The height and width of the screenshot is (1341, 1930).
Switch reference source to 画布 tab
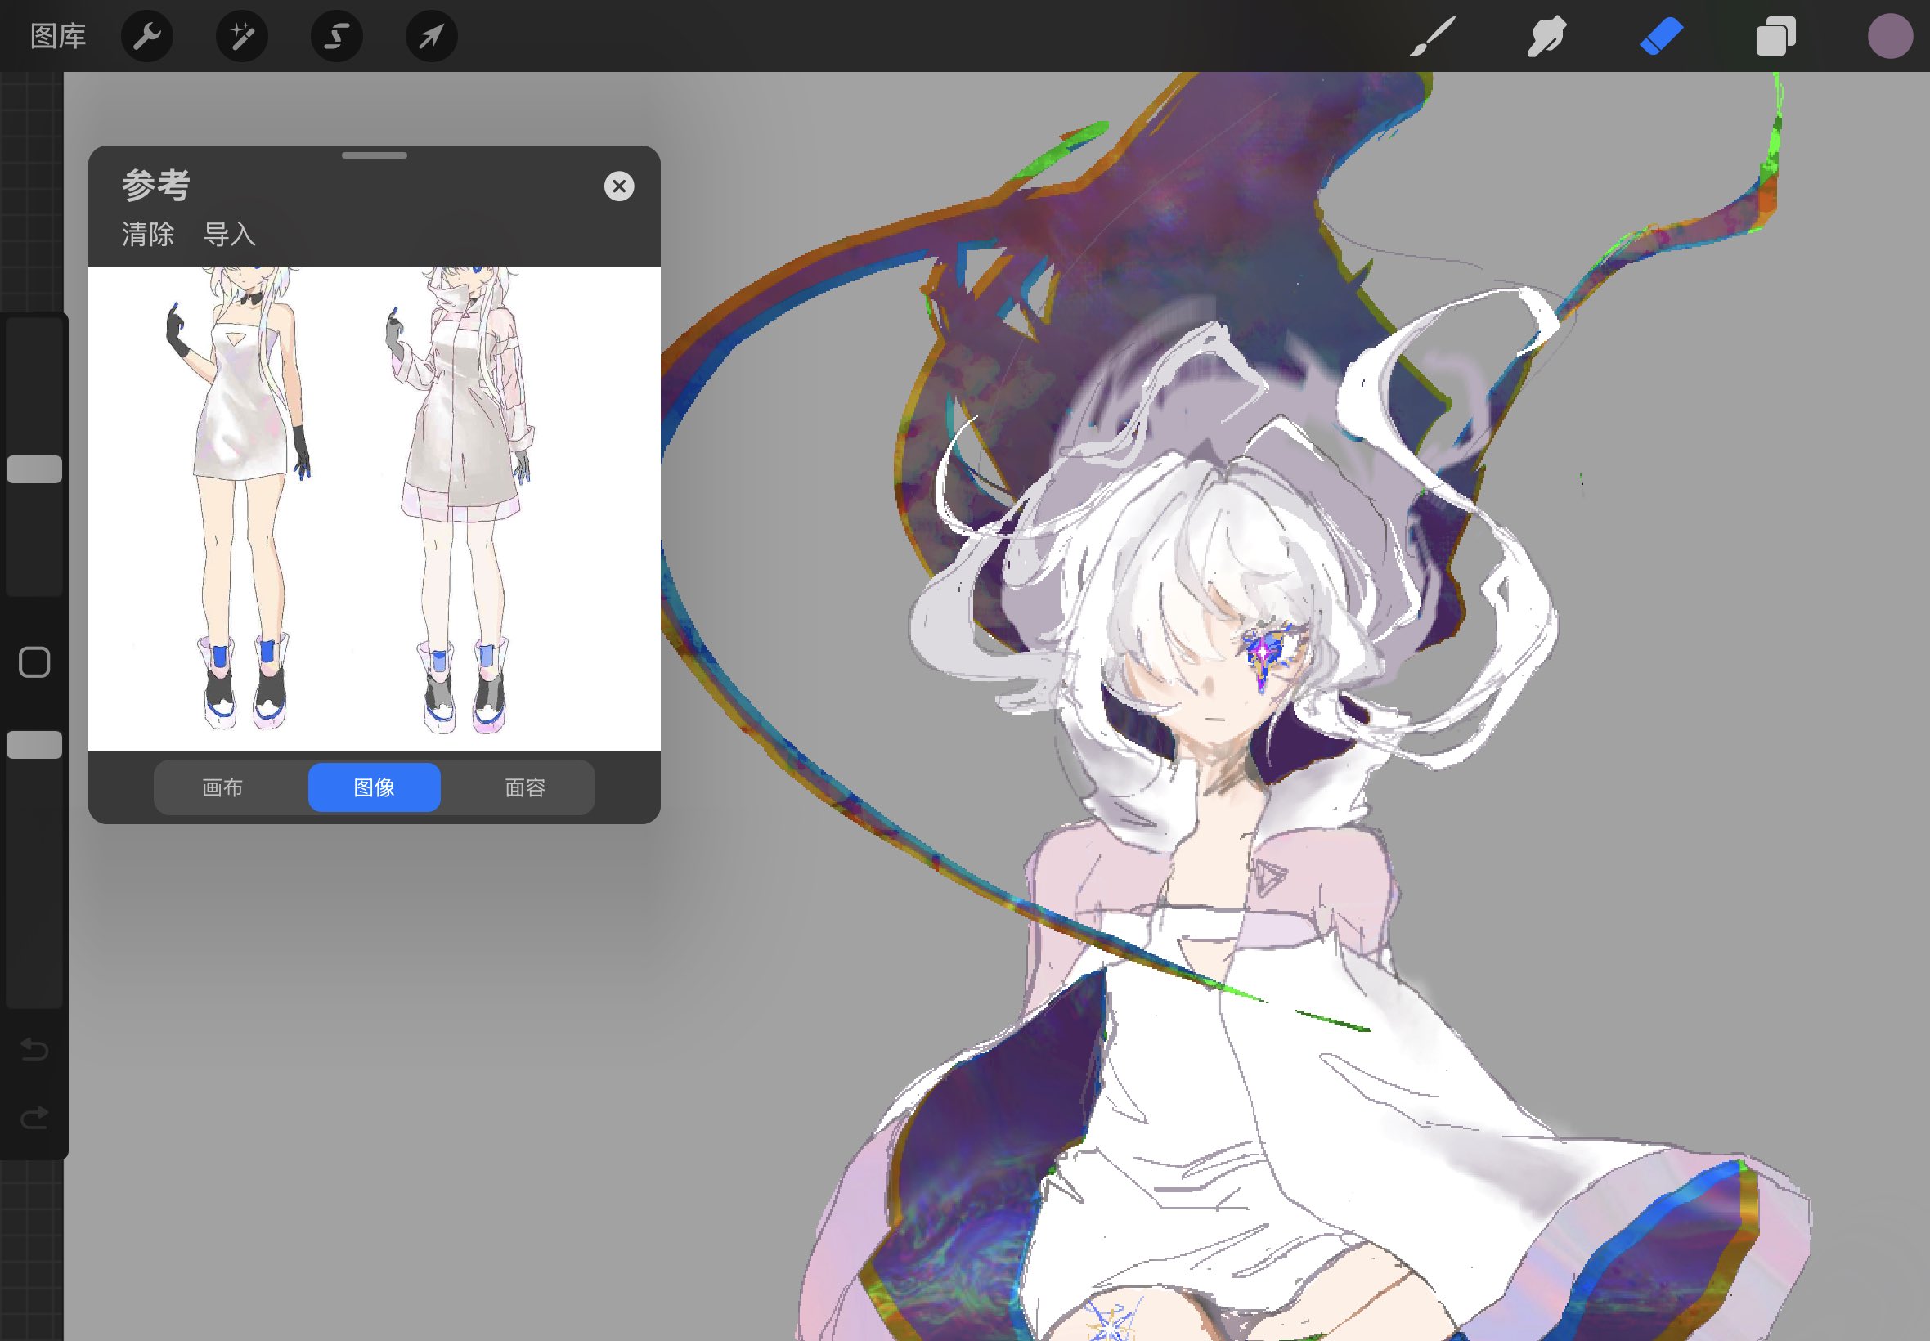(222, 787)
